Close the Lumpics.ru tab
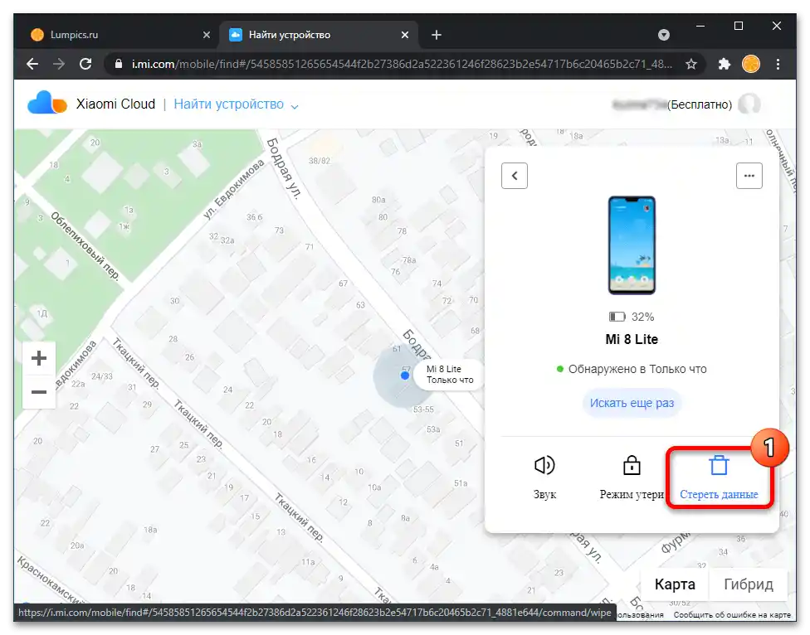The height and width of the screenshot is (635, 810). point(207,35)
